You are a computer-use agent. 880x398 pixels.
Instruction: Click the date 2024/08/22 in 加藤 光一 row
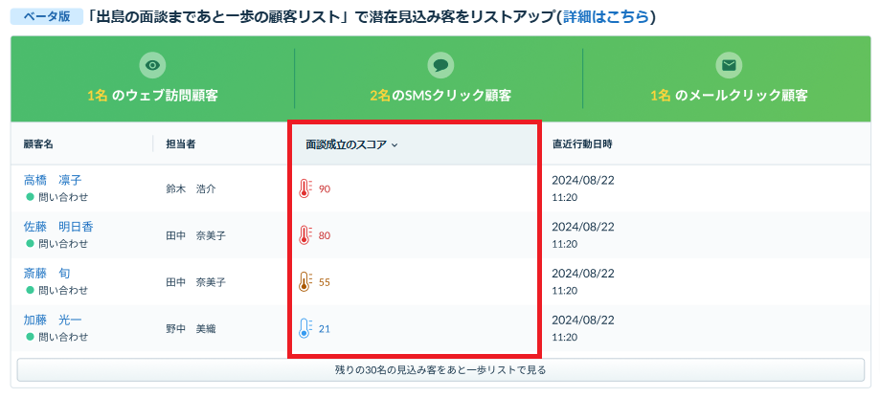point(583,321)
